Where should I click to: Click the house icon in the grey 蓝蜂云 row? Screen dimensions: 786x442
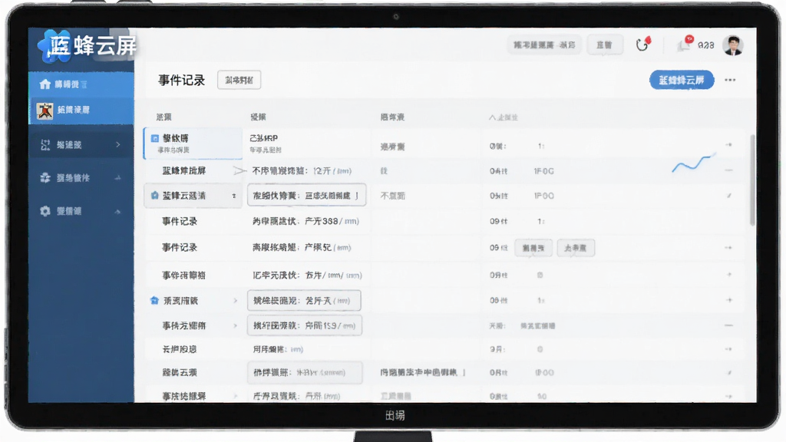tap(155, 196)
